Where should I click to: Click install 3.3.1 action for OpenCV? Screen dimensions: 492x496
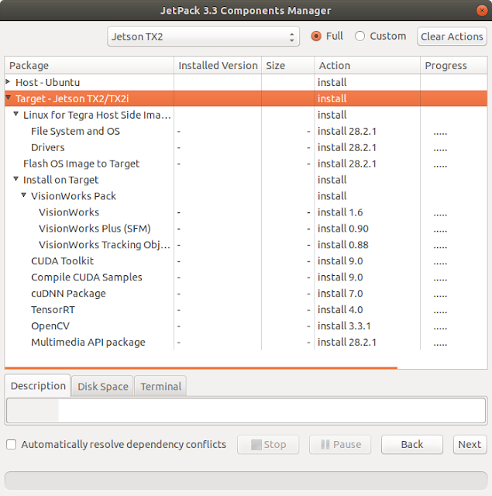pyautogui.click(x=344, y=325)
